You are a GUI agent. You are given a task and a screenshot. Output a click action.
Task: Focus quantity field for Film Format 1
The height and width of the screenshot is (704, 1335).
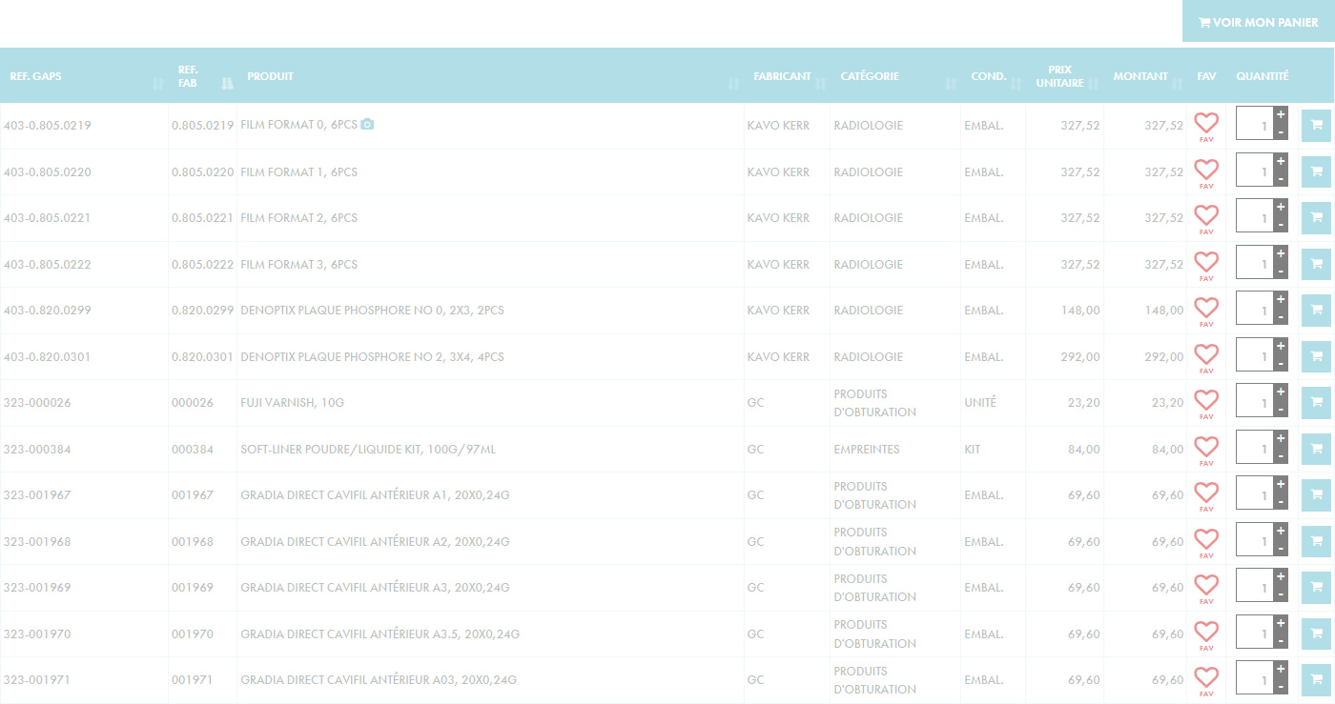[1255, 171]
